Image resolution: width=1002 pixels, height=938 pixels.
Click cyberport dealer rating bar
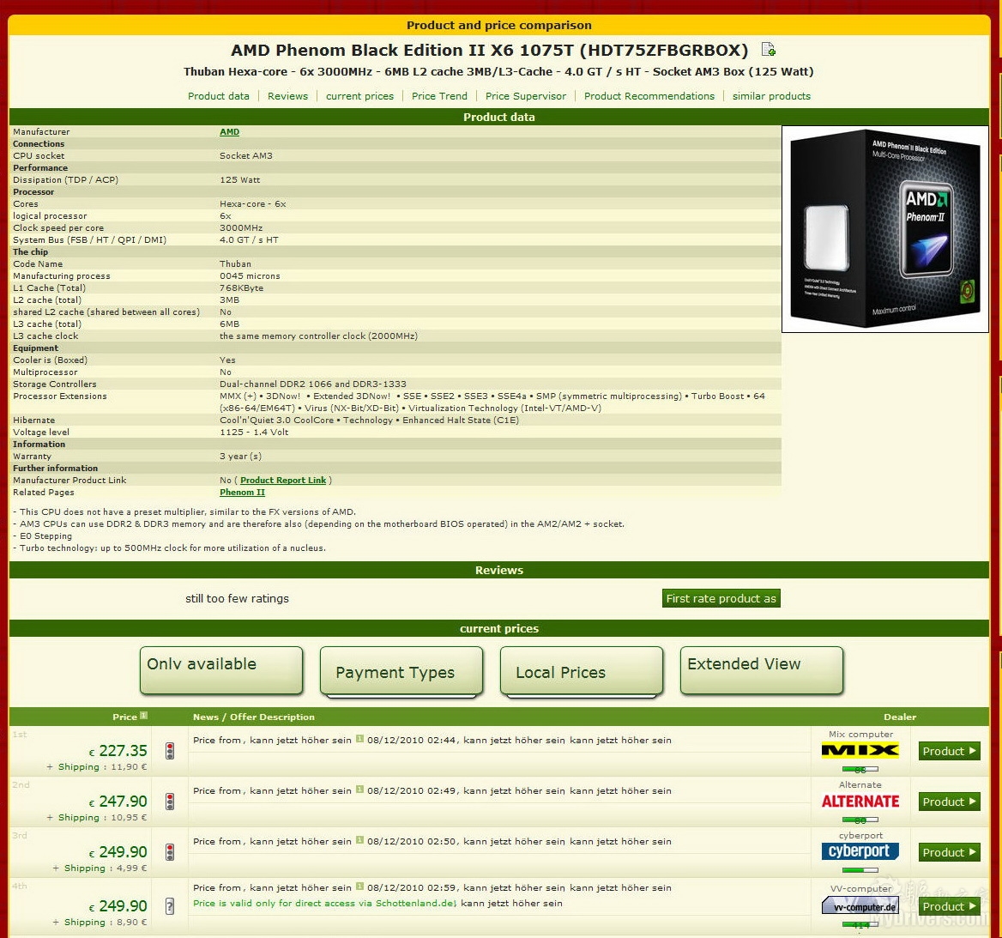860,870
